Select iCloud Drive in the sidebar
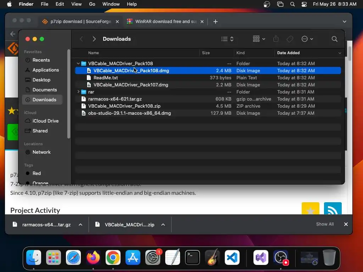The image size is (363, 272). (x=42, y=121)
